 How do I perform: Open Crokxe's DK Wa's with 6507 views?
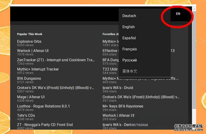point(55,87)
